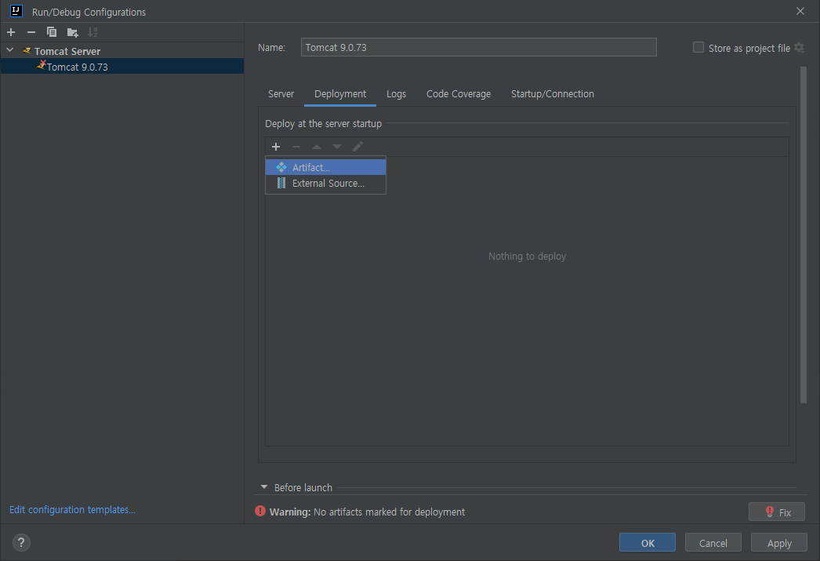The width and height of the screenshot is (820, 561).
Task: Click the Cancel button
Action: pyautogui.click(x=713, y=543)
